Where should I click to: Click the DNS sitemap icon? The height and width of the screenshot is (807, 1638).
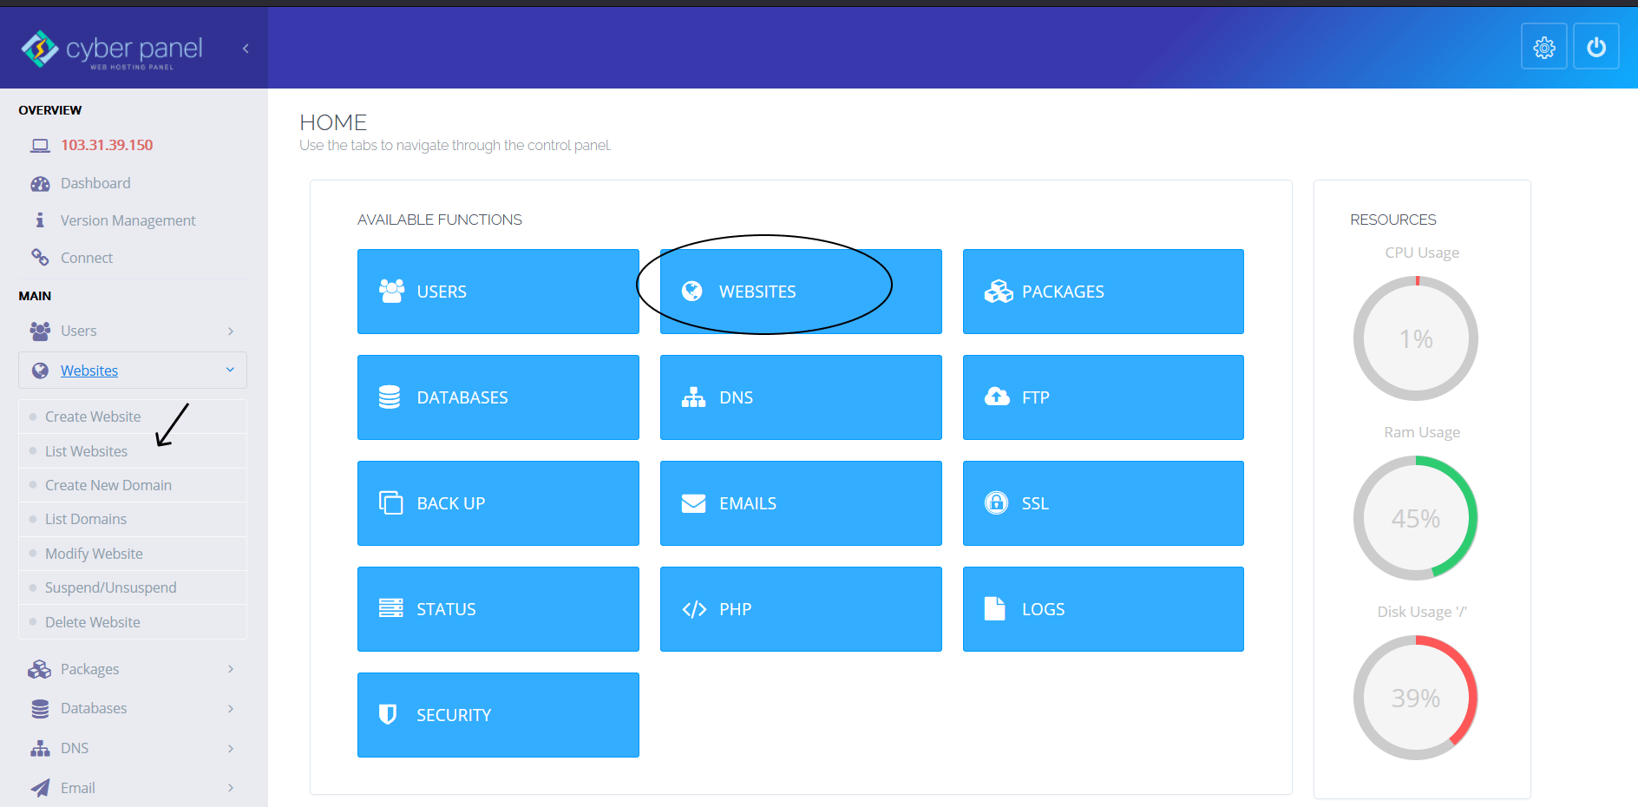point(692,397)
